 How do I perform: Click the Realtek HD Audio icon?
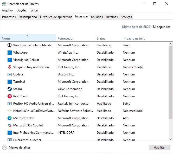pyautogui.click(x=9, y=104)
